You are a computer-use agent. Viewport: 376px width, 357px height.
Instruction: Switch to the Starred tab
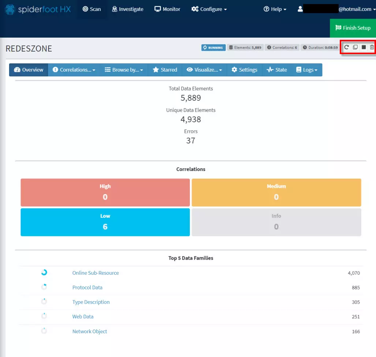[x=165, y=70]
